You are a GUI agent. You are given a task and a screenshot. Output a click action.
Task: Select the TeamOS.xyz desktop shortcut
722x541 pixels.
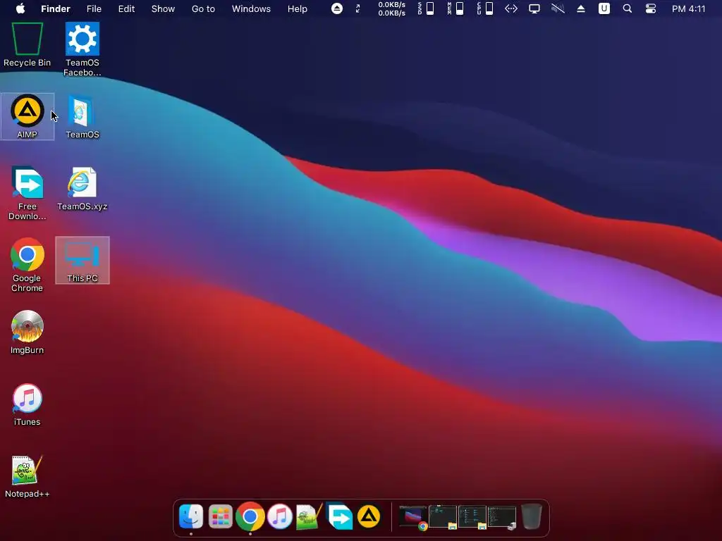click(82, 189)
